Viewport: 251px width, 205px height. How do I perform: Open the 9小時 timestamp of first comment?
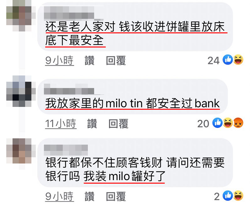click(59, 61)
